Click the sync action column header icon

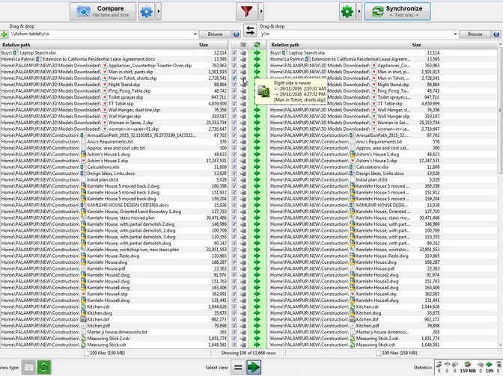(x=257, y=45)
